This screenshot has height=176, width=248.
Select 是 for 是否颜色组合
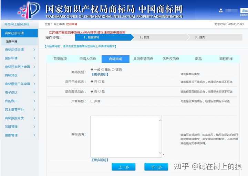point(100,91)
